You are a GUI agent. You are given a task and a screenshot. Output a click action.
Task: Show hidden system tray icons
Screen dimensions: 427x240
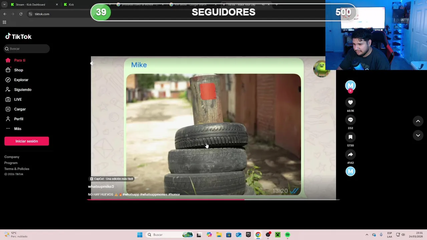tap(367, 235)
